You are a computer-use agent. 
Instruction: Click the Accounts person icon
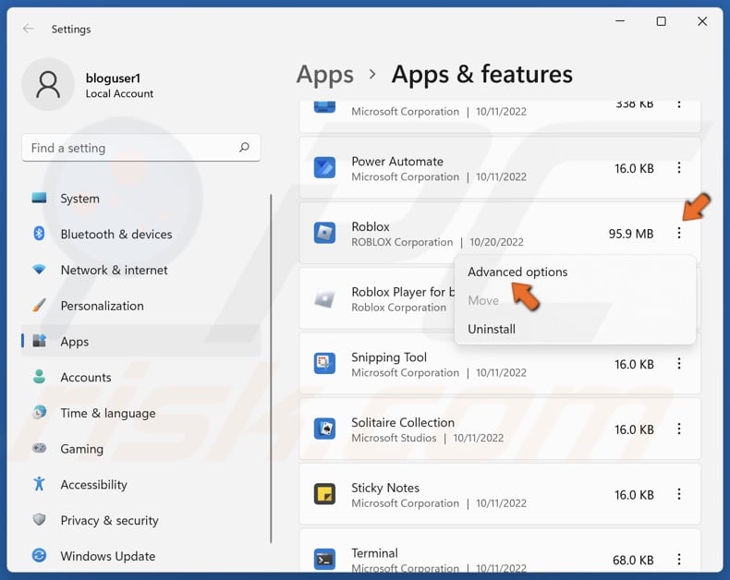(x=39, y=376)
